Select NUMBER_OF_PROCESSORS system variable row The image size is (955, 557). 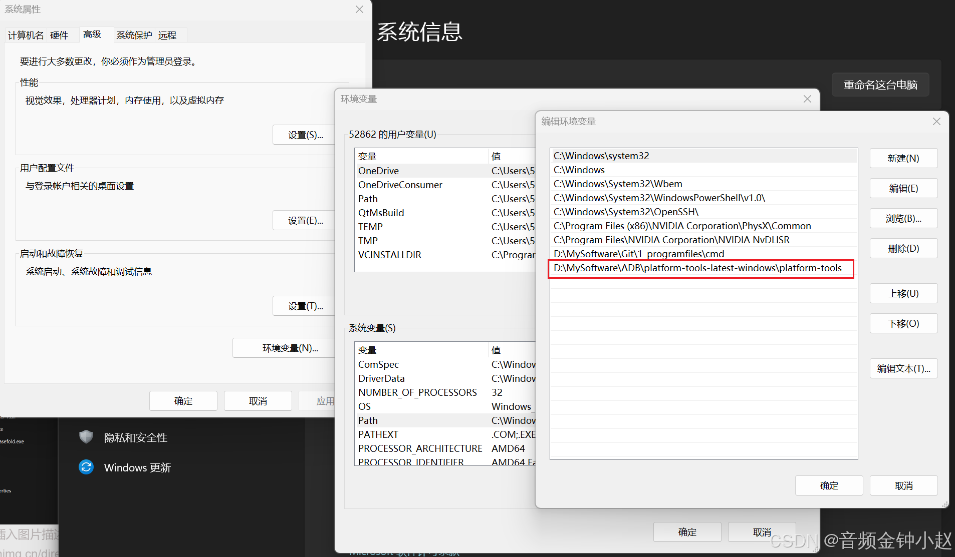[445, 392]
